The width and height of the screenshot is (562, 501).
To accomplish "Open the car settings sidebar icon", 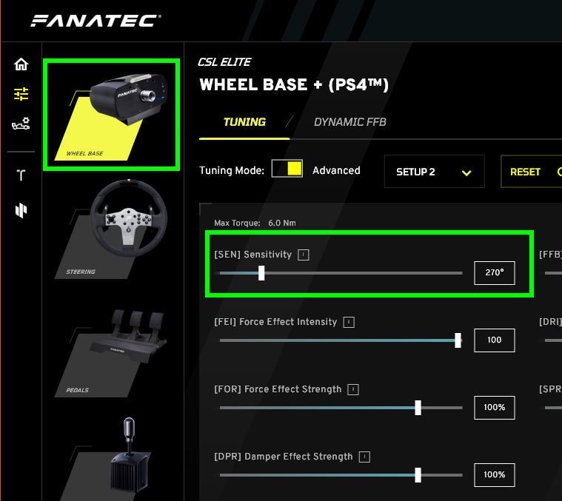I will 21,124.
